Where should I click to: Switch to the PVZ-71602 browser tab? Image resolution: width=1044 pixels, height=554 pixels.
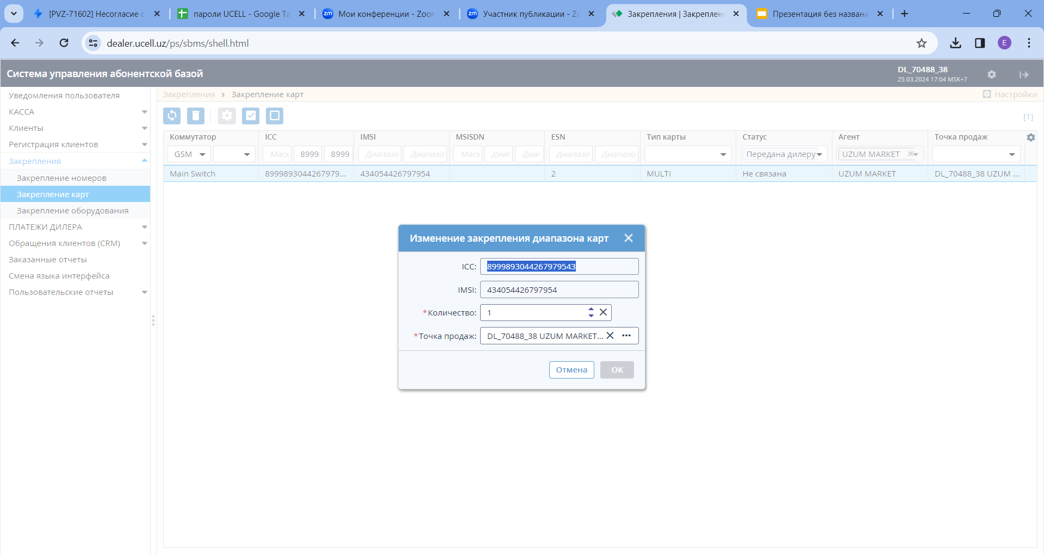point(96,14)
